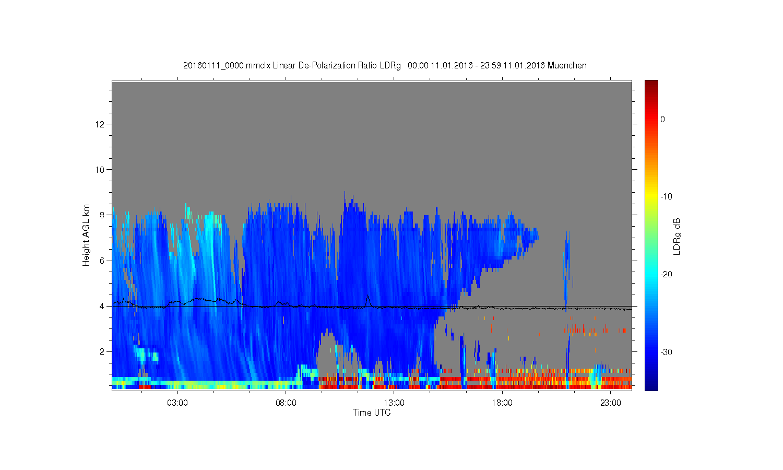The height and width of the screenshot is (470, 783).
Task: Click the colorbar value label '-10'
Action: coord(666,197)
